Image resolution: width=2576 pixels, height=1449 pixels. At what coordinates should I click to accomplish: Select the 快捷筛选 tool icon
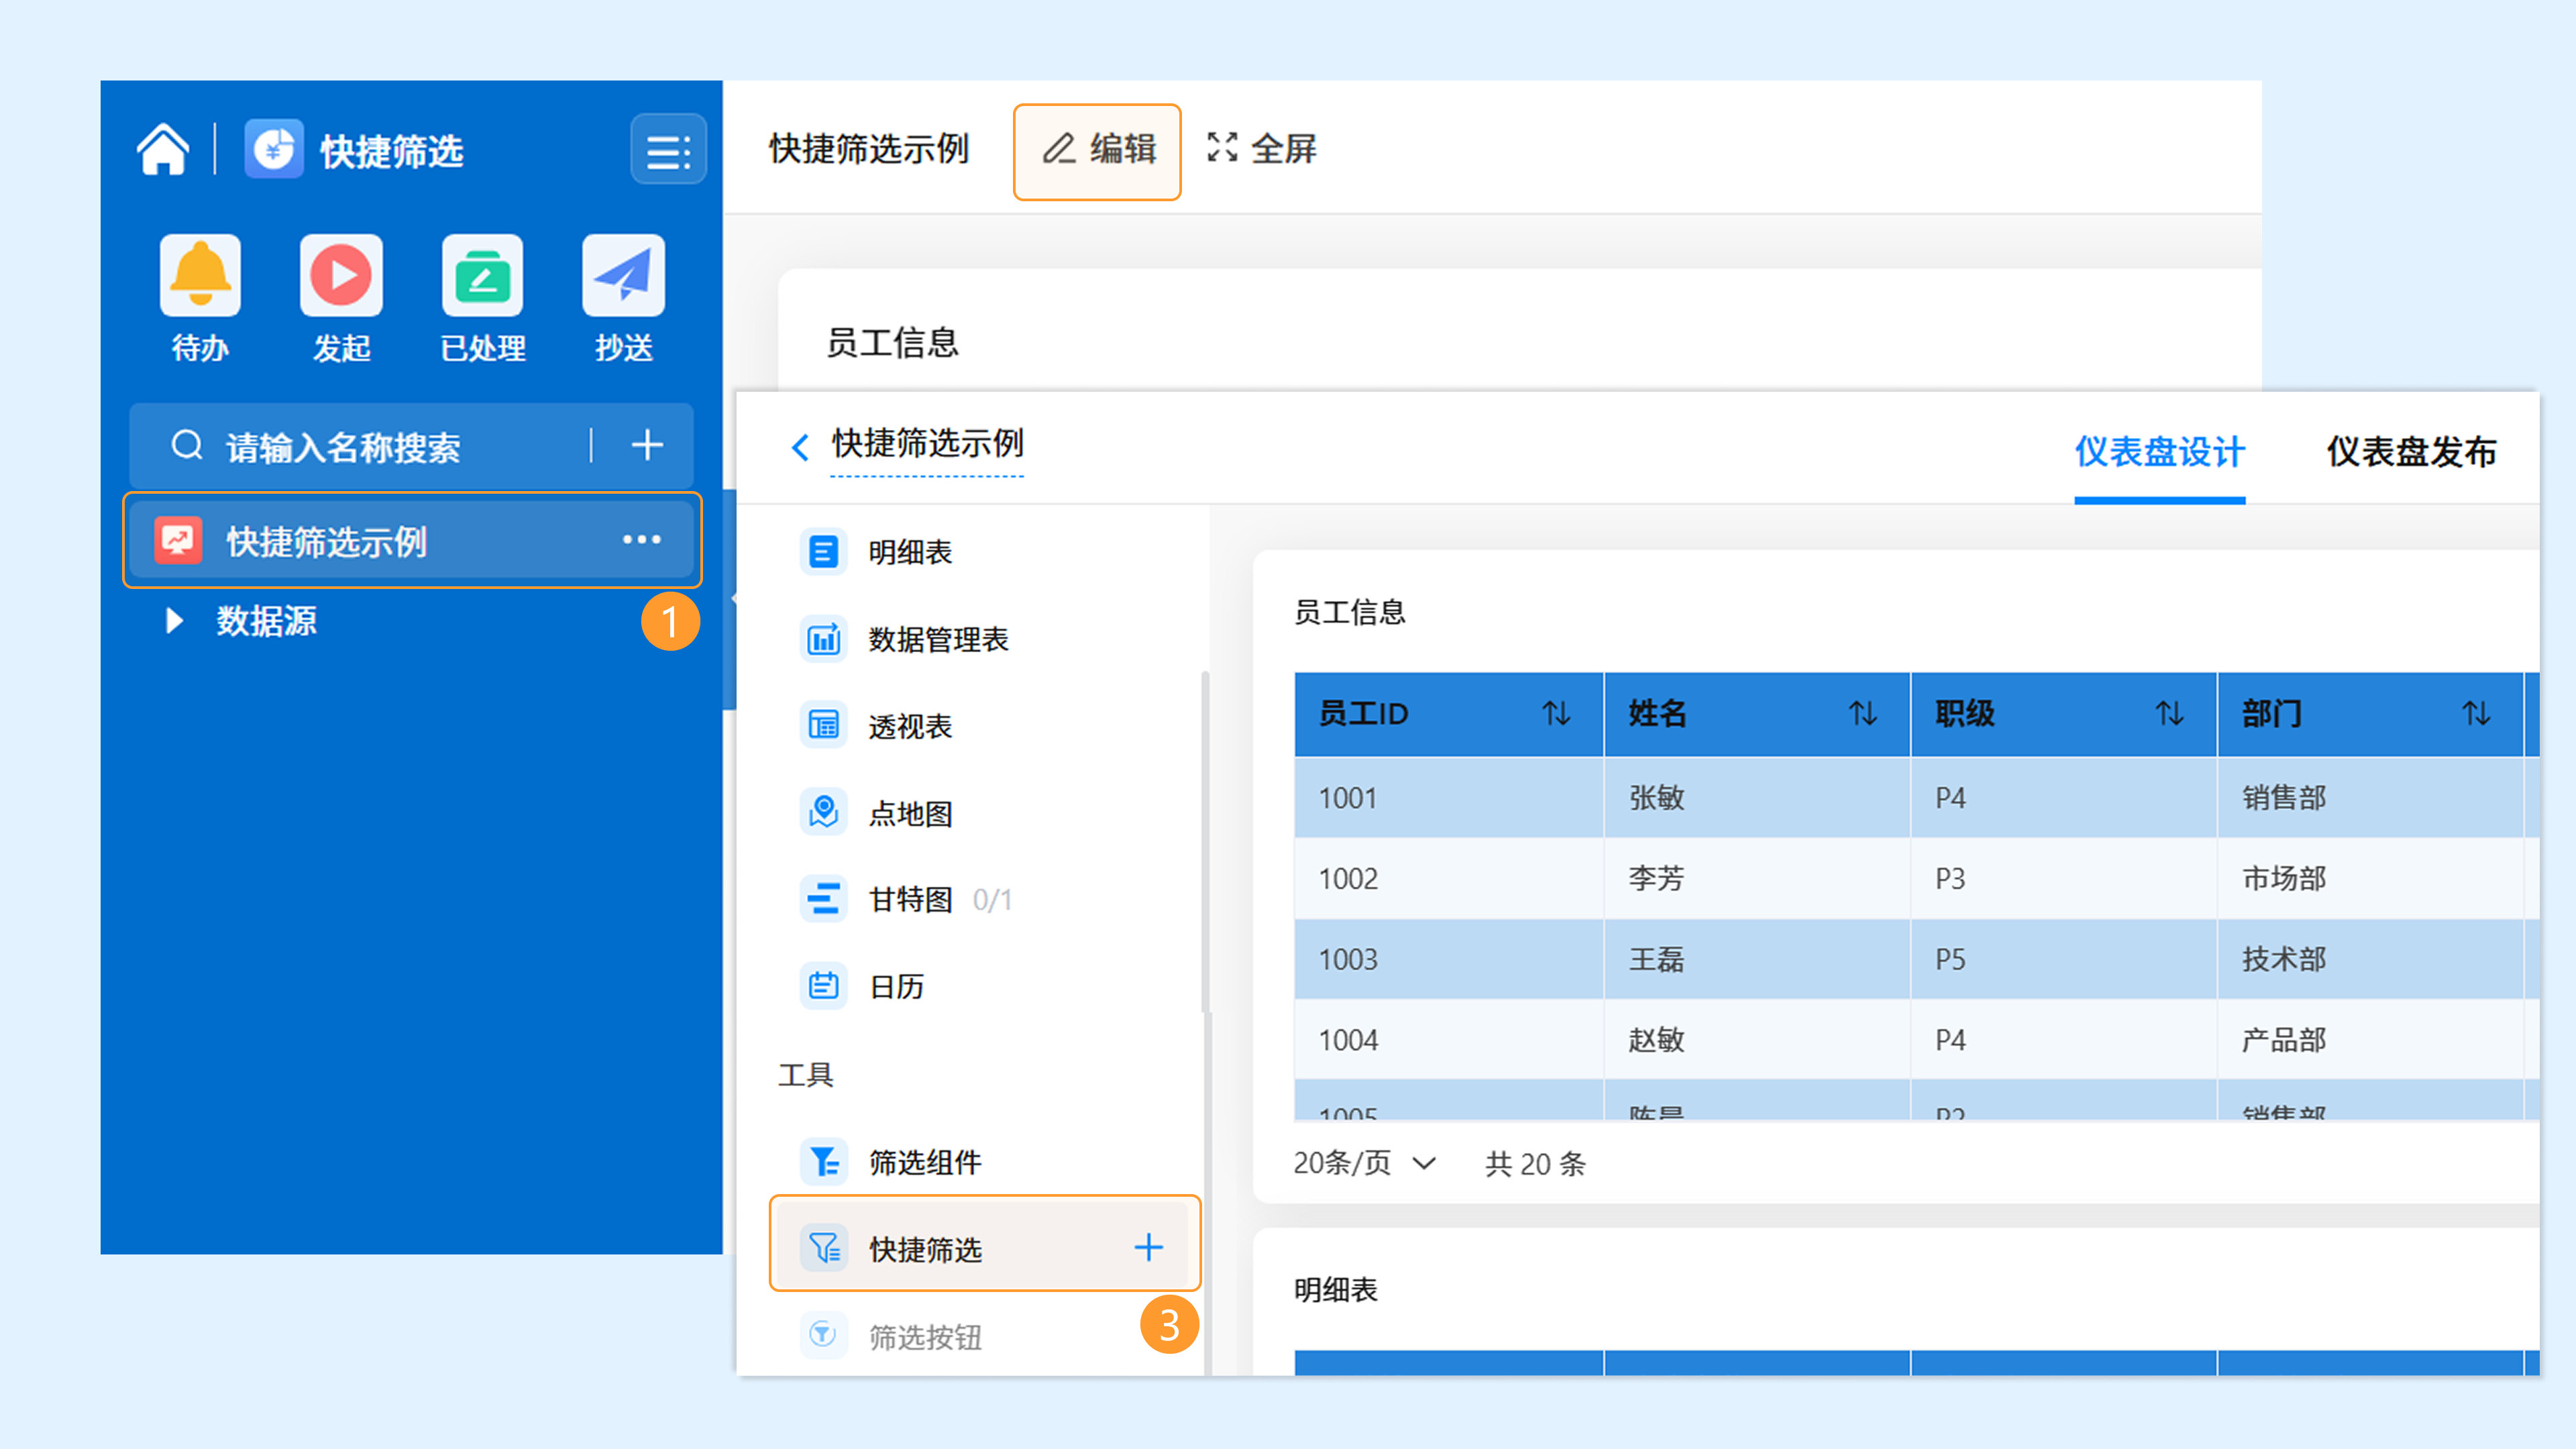coord(823,1248)
